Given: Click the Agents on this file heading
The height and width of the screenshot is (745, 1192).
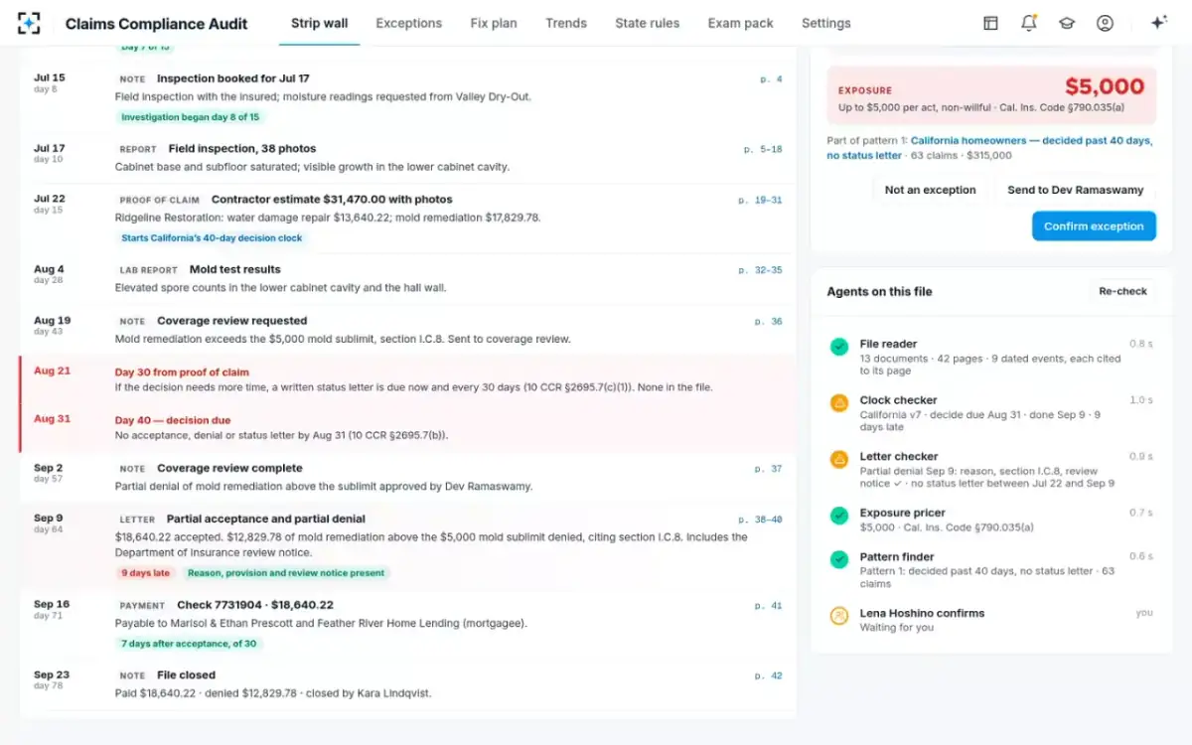Looking at the screenshot, I should 879,292.
